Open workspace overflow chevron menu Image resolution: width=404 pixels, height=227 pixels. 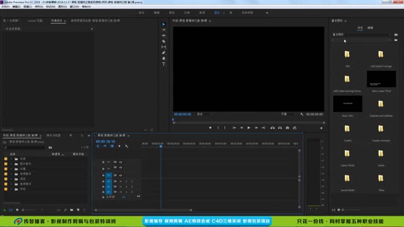267,13
